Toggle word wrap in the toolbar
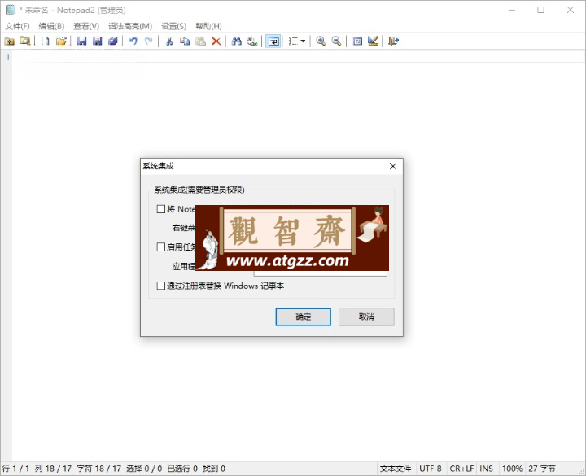This screenshot has height=476, width=586. (x=273, y=41)
